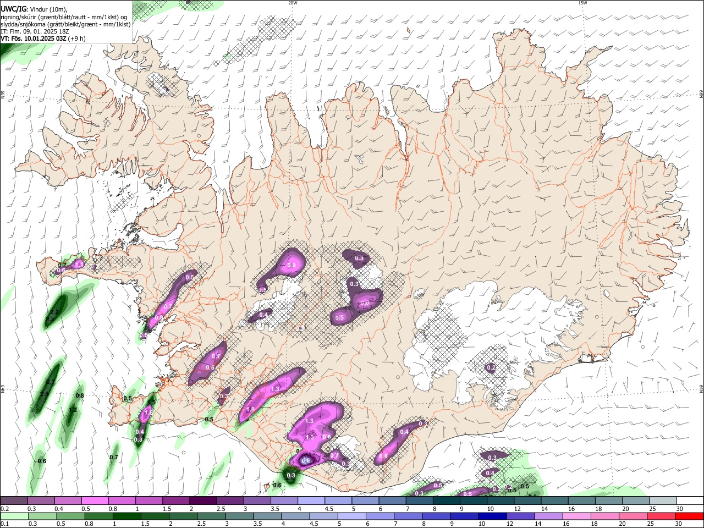
Task: Select the light pink 16 rain legend swatch
Action: (x=577, y=516)
